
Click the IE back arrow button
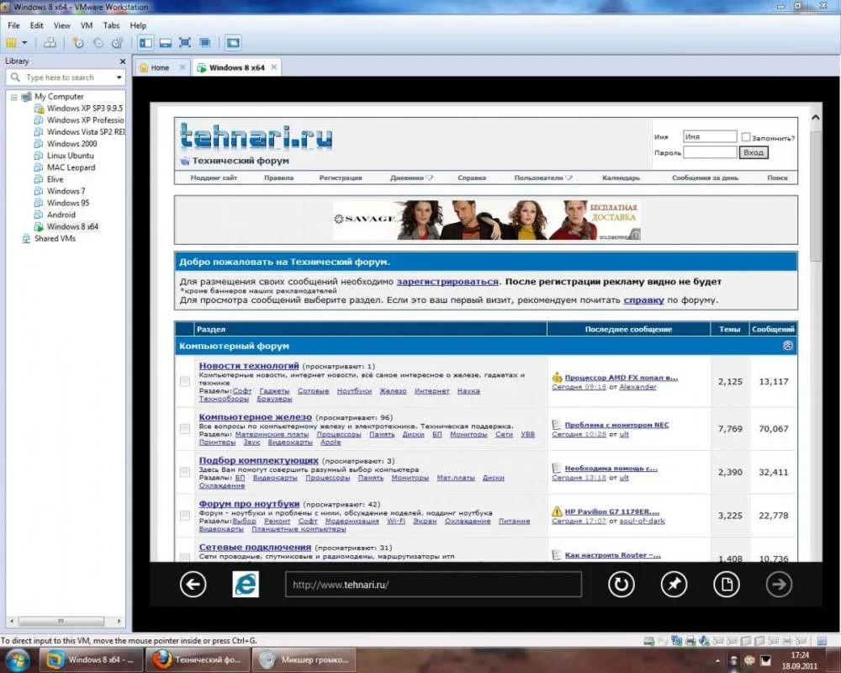193,585
